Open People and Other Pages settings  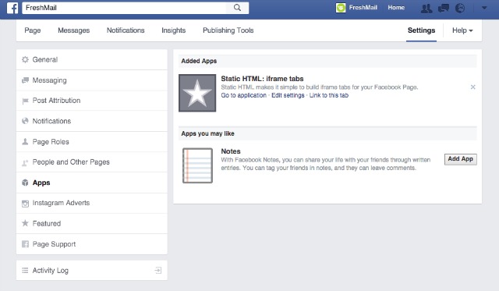click(92, 162)
